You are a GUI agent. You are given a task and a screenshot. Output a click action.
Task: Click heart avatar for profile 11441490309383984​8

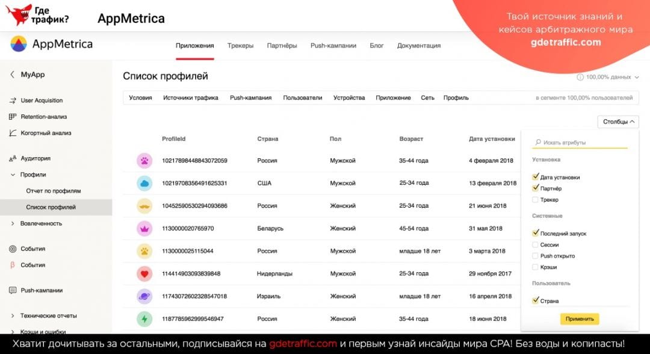pos(144,273)
